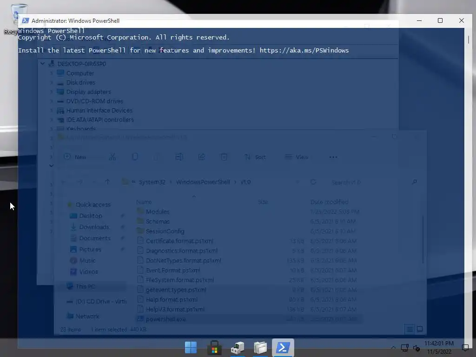
Task: Sort by the Date modified column header
Action: coord(329,202)
